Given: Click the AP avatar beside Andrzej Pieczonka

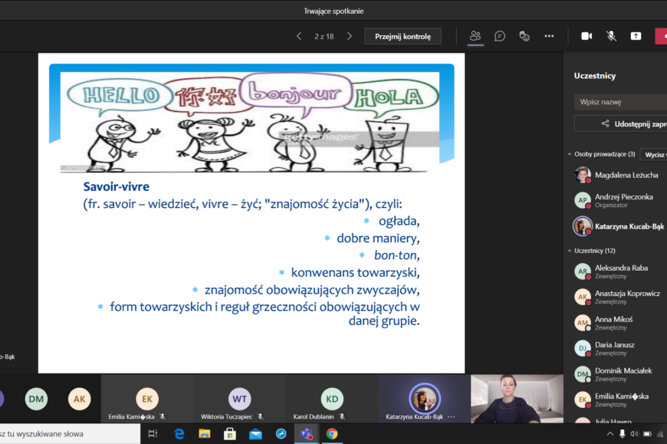Looking at the screenshot, I should (x=583, y=200).
